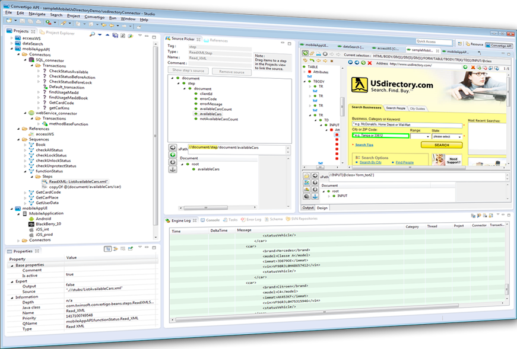Select the Android platform icon under MobileApplication
This screenshot has width=517, height=349.
(31, 219)
